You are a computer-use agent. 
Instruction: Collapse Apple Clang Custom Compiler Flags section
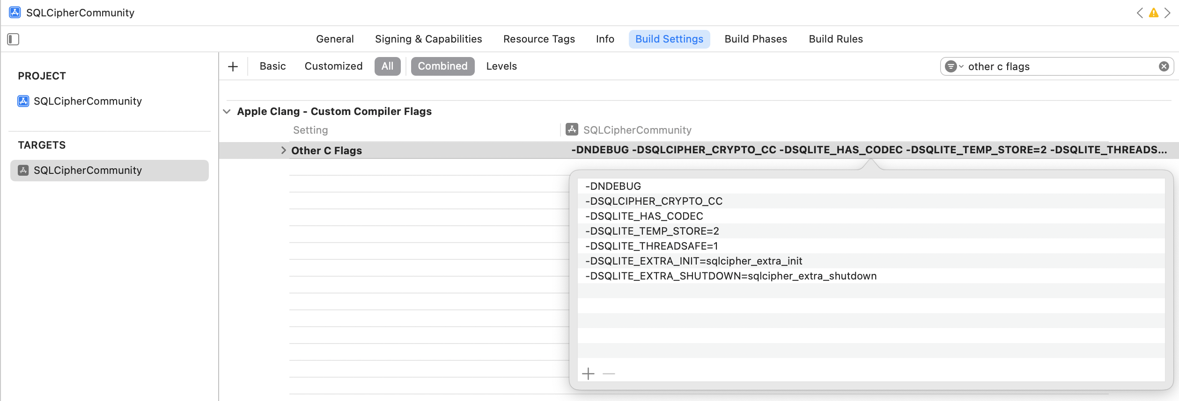coord(227,111)
